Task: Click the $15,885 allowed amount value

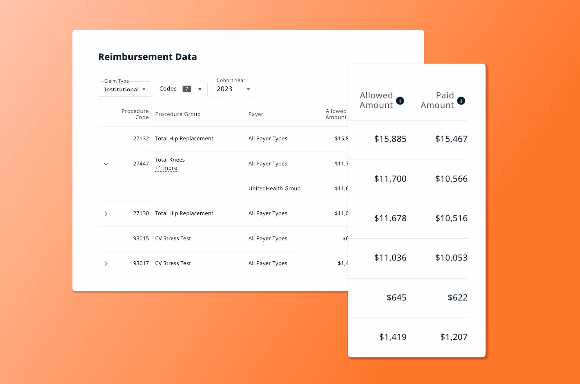Action: (390, 139)
